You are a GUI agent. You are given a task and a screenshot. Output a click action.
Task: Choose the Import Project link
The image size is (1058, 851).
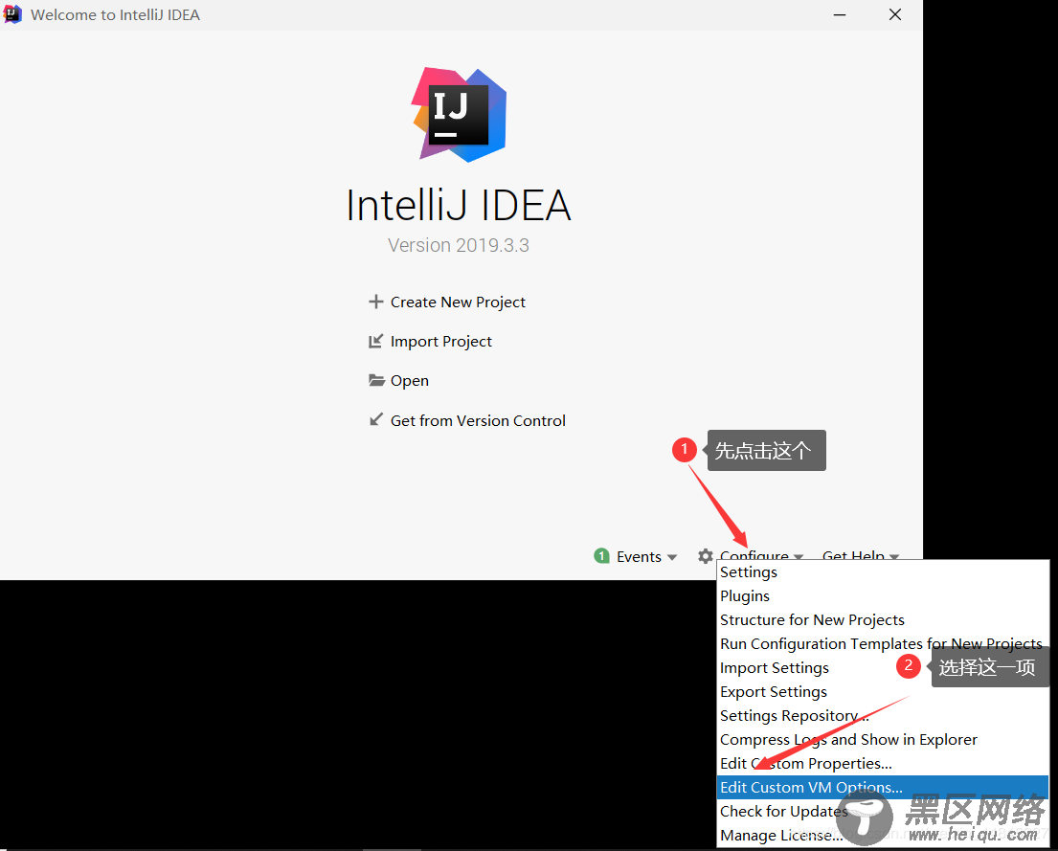coord(440,342)
